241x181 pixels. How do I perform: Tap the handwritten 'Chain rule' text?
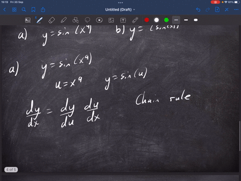click(x=163, y=98)
